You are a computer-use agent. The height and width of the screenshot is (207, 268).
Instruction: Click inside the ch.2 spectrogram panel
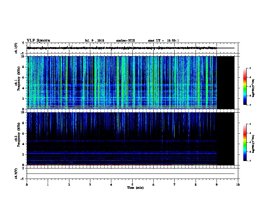point(122,139)
